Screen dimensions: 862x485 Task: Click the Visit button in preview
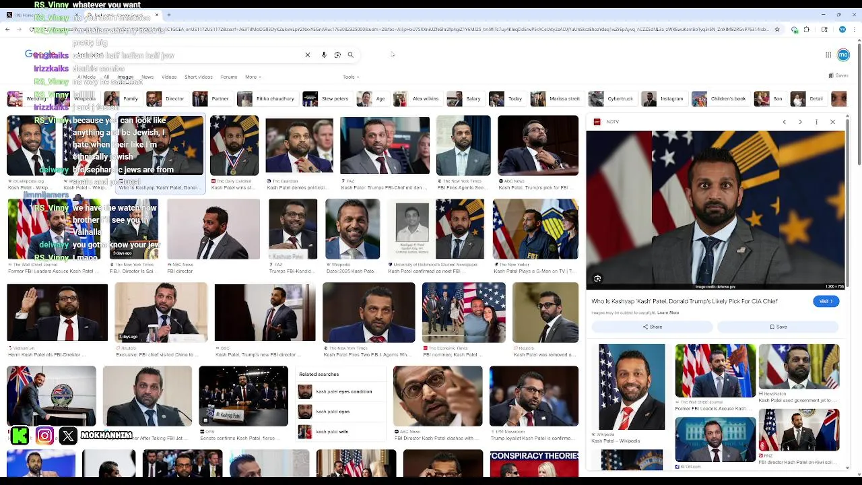tap(826, 301)
